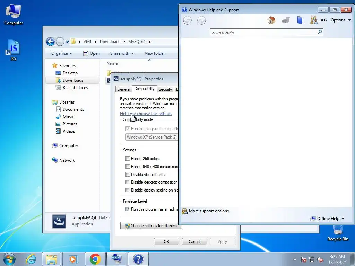Click the setupMySQL preview thumbnail icon
The height and width of the screenshot is (266, 355).
(59, 221)
